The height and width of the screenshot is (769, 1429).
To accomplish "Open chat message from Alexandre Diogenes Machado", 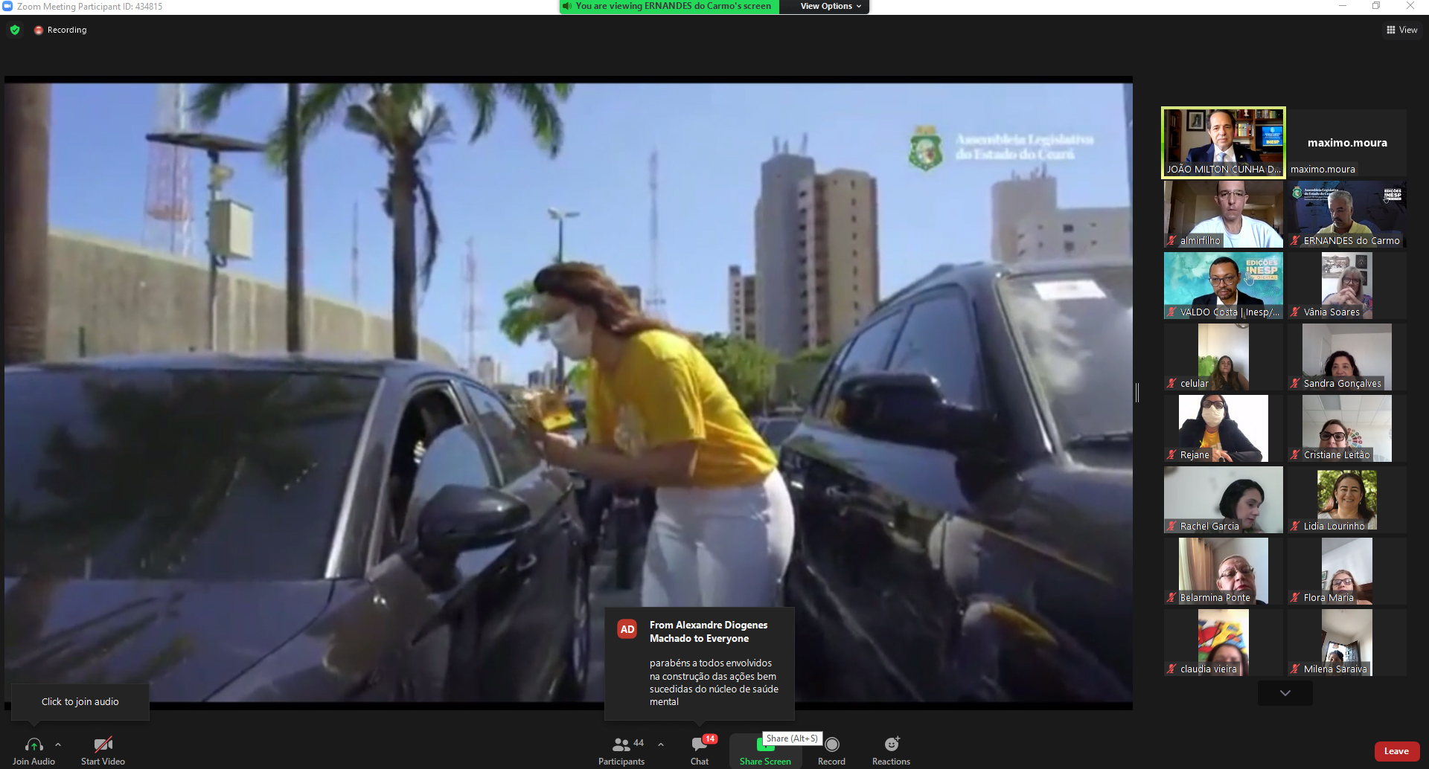I will (x=699, y=663).
